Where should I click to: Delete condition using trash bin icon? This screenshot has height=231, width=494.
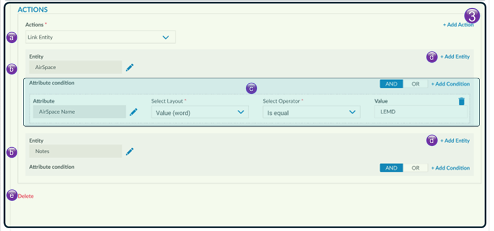[x=461, y=101]
